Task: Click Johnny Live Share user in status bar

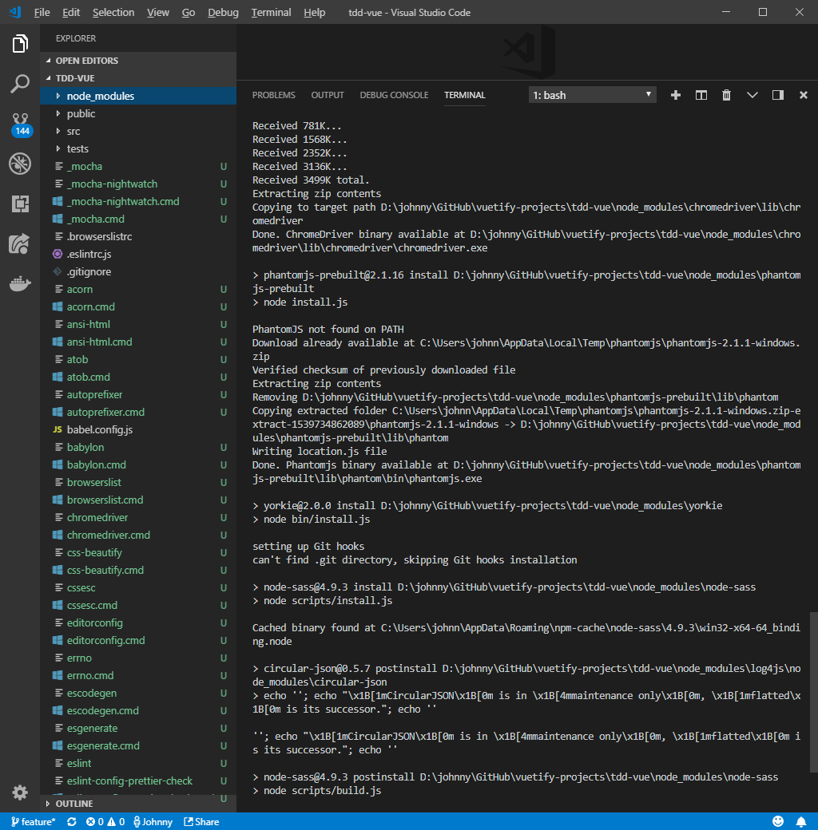Action: [x=153, y=821]
